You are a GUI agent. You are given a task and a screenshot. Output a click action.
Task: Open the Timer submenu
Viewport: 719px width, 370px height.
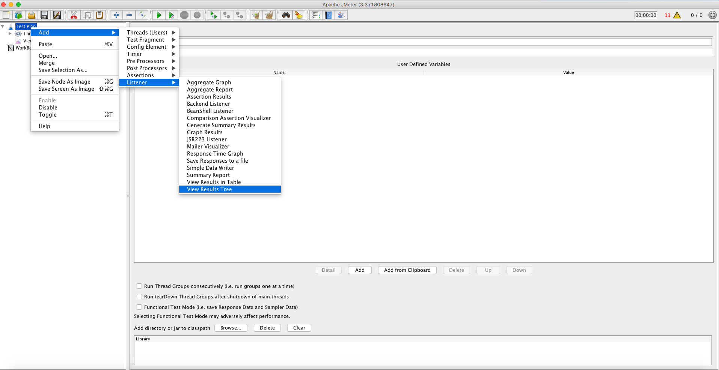point(149,54)
